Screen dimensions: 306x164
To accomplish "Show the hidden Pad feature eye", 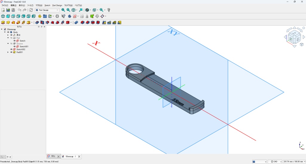I will click(x=11, y=38).
